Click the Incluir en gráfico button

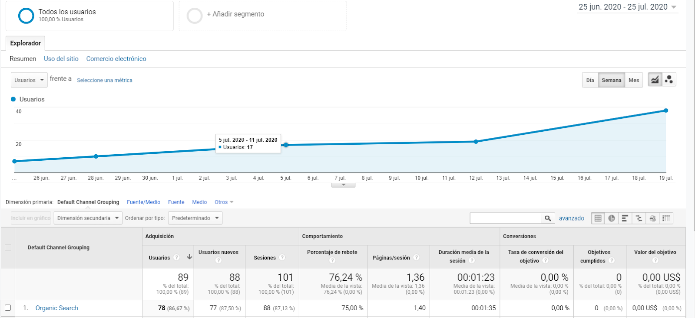pyautogui.click(x=31, y=218)
